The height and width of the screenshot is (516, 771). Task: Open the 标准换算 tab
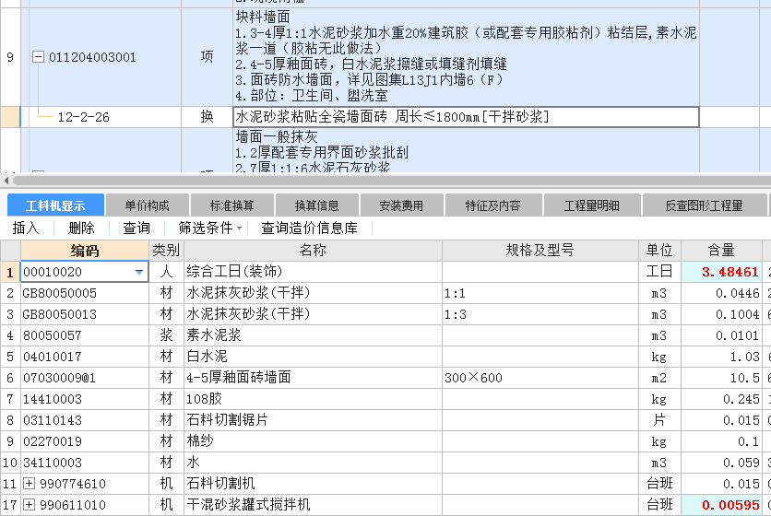232,205
